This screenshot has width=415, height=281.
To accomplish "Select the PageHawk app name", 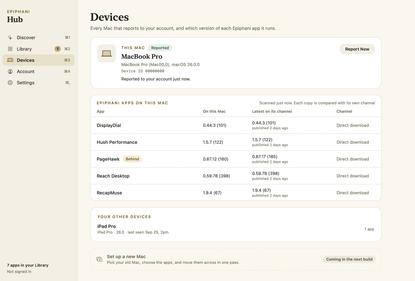I will coord(108,159).
